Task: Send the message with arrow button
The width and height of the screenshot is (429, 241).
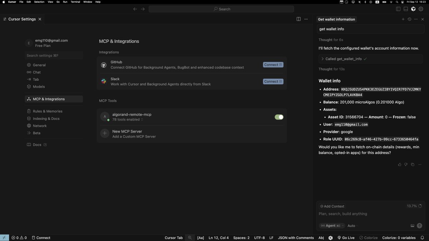Action: pyautogui.click(x=420, y=226)
